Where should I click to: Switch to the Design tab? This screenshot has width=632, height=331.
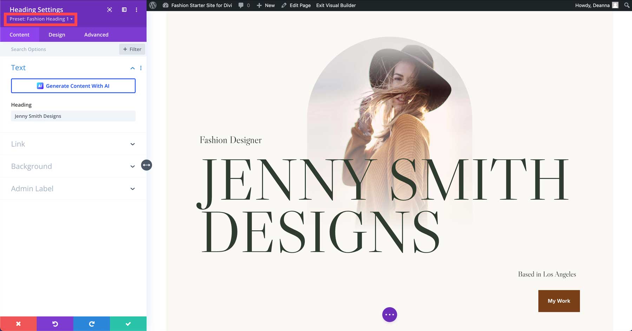coord(57,34)
